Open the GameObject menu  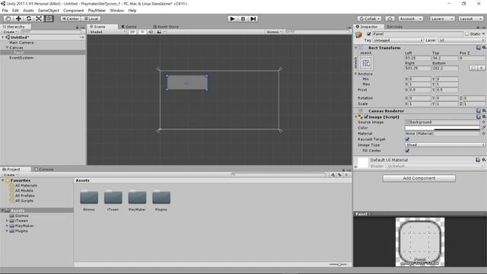pos(49,10)
